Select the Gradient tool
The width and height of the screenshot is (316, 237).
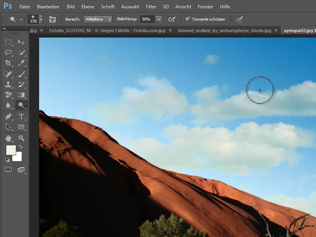pyautogui.click(x=21, y=95)
